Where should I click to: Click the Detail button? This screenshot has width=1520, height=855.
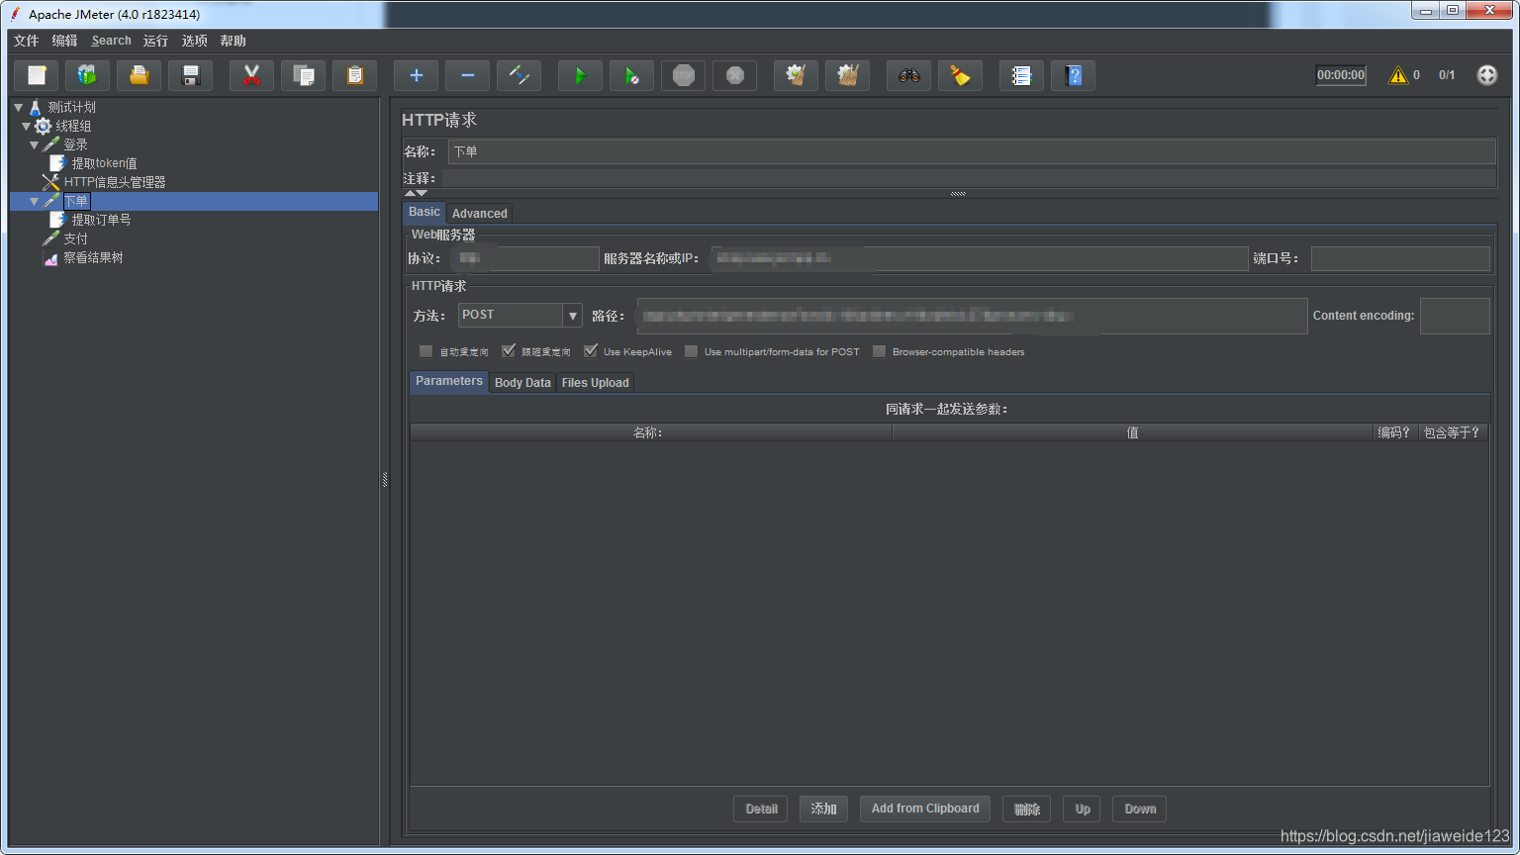[761, 808]
